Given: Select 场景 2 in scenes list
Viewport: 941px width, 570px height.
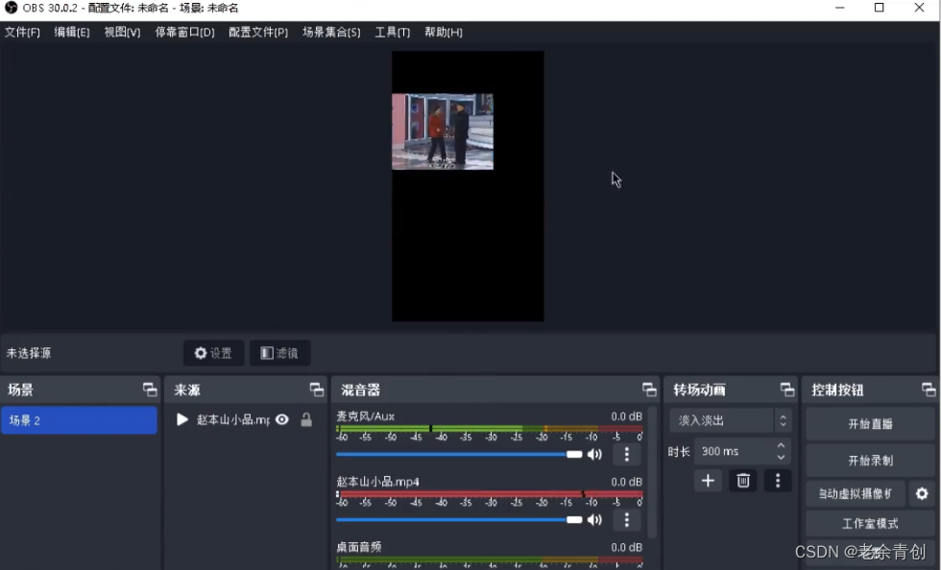Looking at the screenshot, I should pyautogui.click(x=79, y=420).
